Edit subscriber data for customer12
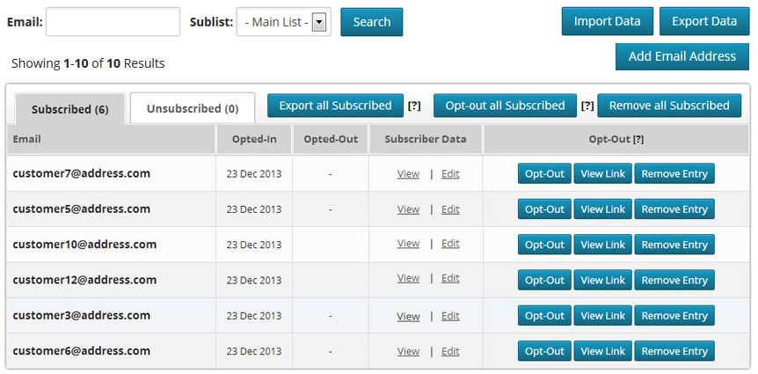The height and width of the screenshot is (374, 758). point(450,278)
